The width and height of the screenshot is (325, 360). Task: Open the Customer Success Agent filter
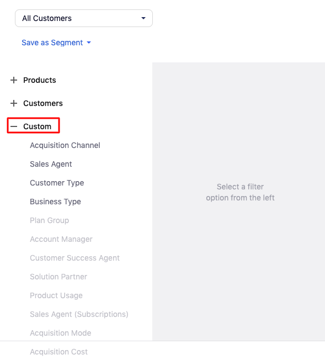(x=74, y=258)
